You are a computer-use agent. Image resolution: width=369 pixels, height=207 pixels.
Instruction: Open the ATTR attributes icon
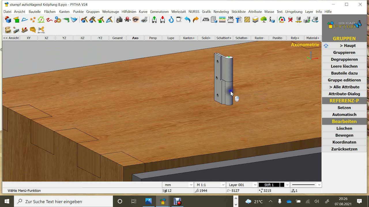click(206, 20)
